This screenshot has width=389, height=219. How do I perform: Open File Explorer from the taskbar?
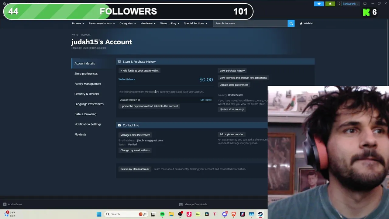coord(171,214)
